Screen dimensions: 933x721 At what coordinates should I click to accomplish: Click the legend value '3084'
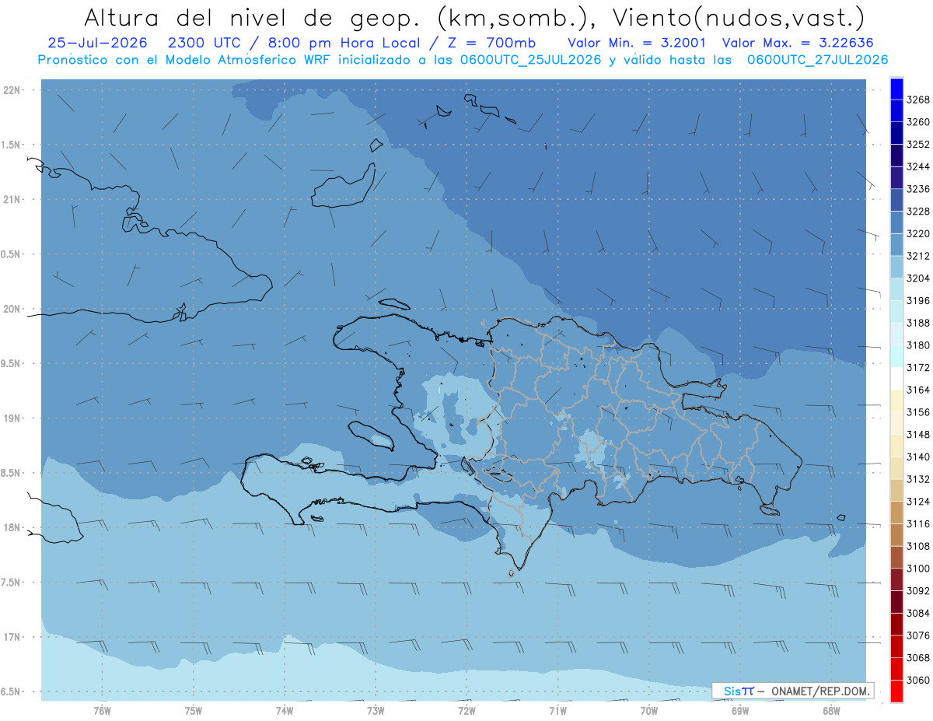[x=918, y=614]
